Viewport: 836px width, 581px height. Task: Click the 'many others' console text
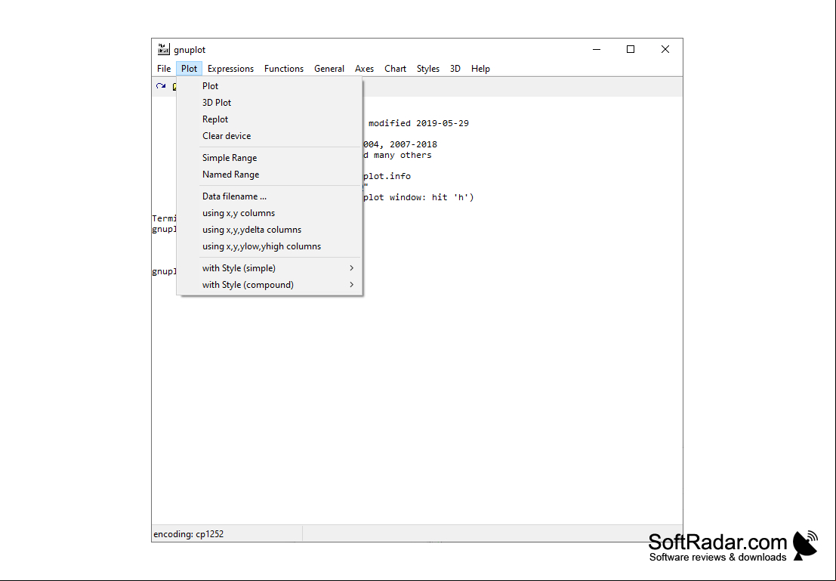[x=403, y=155]
